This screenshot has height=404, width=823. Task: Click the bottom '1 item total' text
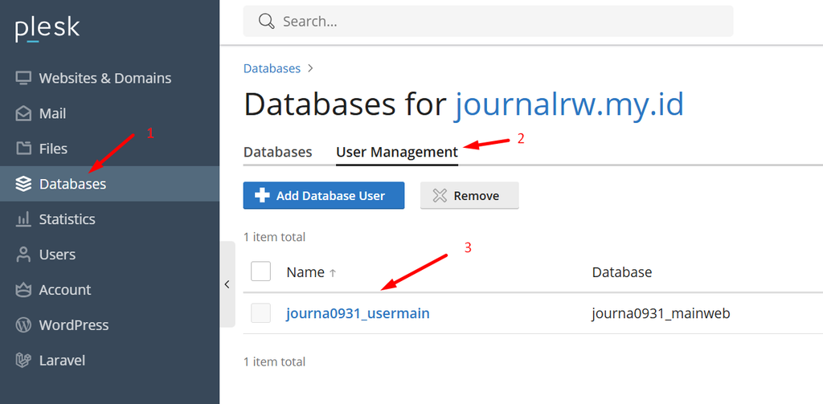pyautogui.click(x=275, y=362)
